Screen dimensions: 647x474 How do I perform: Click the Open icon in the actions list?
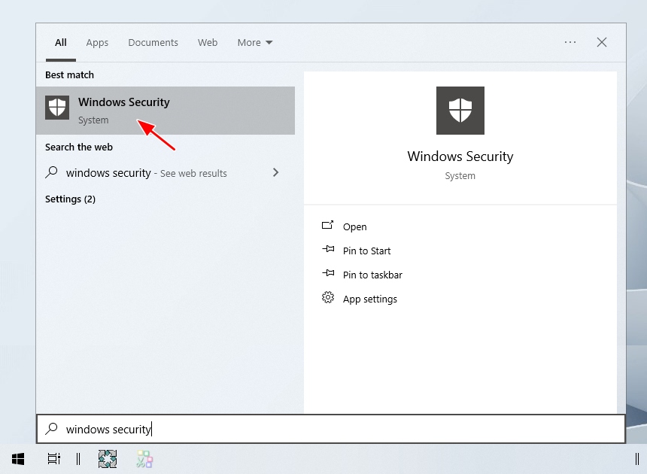tap(327, 226)
